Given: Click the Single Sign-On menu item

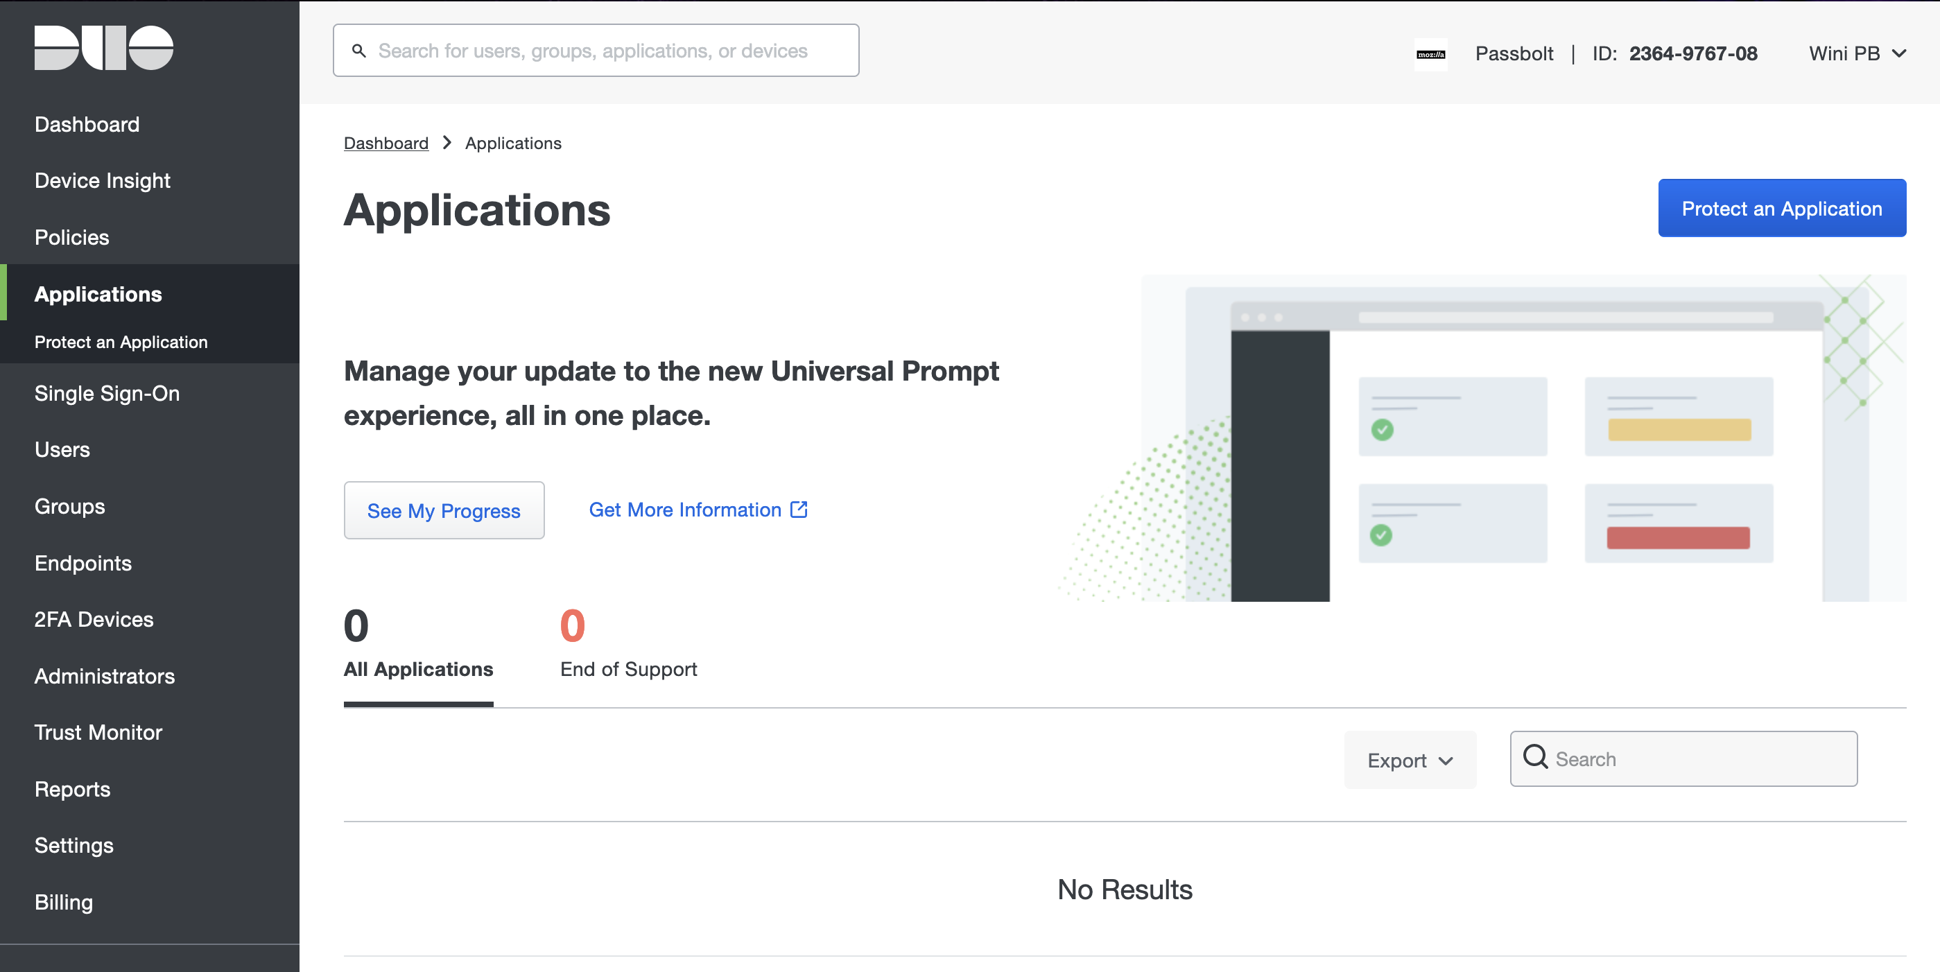Looking at the screenshot, I should [x=108, y=393].
